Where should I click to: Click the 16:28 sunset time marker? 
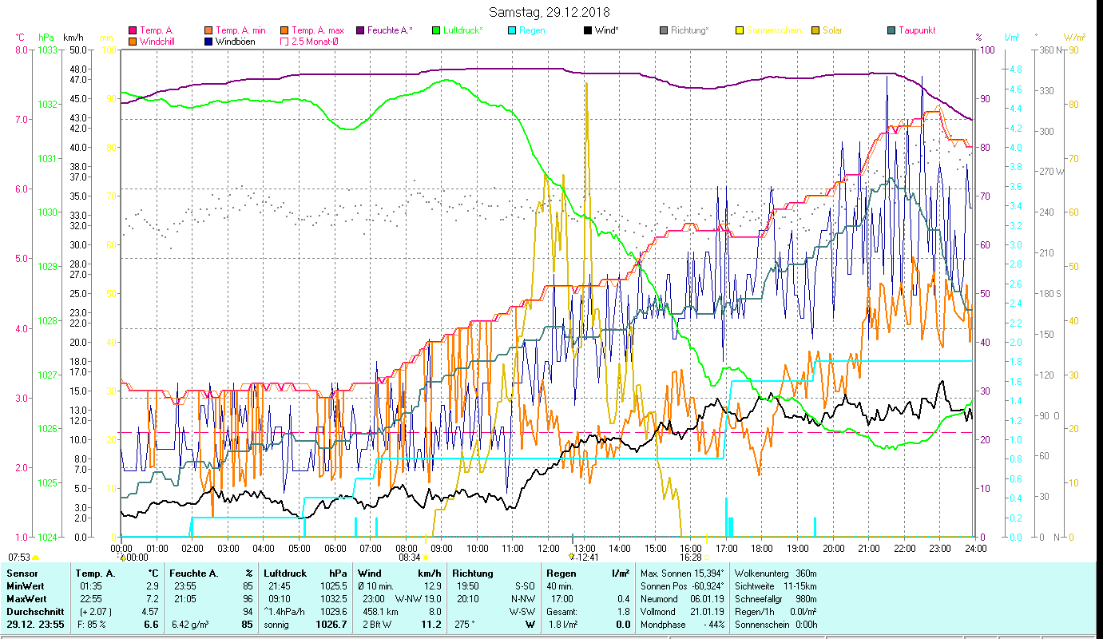(x=690, y=558)
